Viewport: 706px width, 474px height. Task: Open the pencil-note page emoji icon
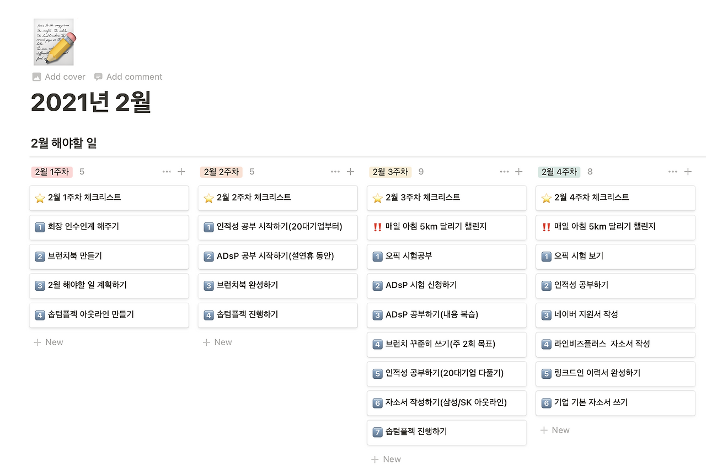54,42
